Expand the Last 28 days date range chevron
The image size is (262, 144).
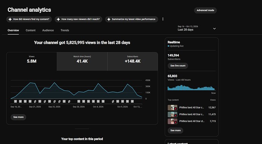tap(215, 28)
